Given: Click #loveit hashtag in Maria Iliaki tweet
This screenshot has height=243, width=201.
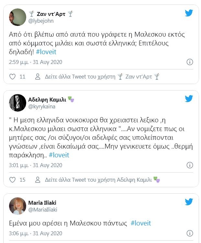Looking at the screenshot, I should click(141, 223).
